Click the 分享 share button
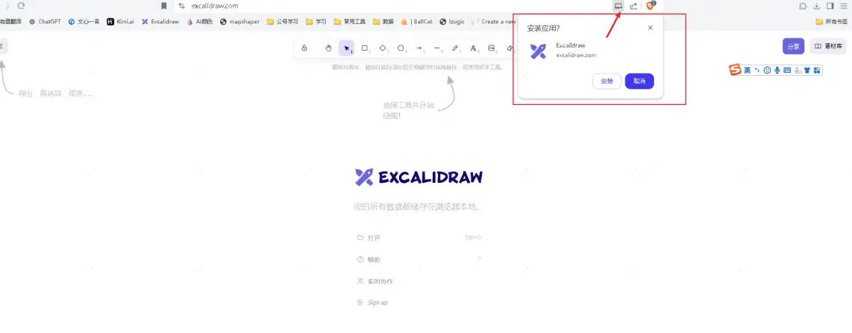This screenshot has height=333, width=852. pyautogui.click(x=793, y=46)
